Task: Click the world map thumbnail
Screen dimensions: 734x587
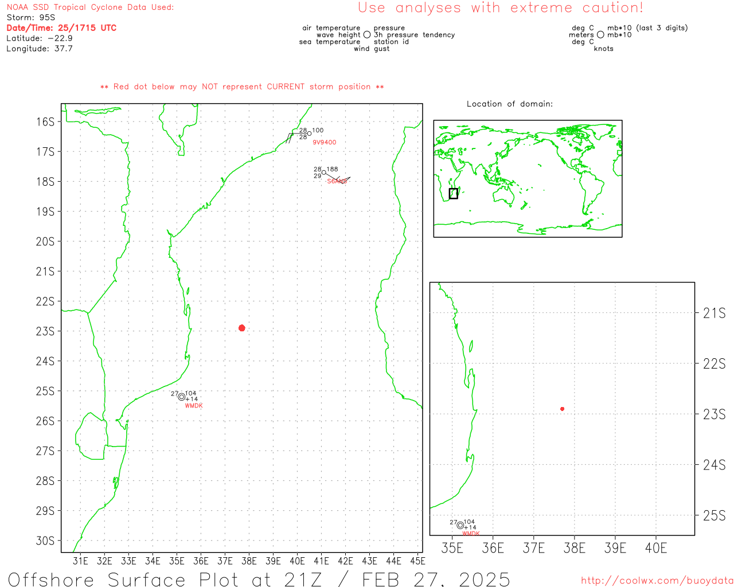Action: pyautogui.click(x=528, y=179)
